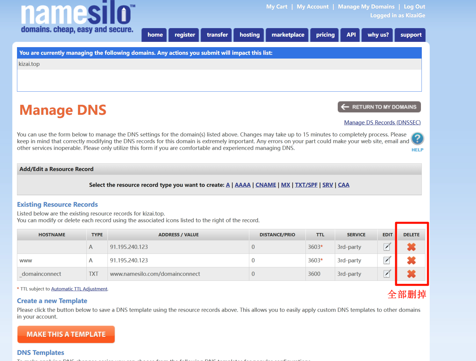Go to the support tab
The height and width of the screenshot is (361, 476).
coord(411,35)
